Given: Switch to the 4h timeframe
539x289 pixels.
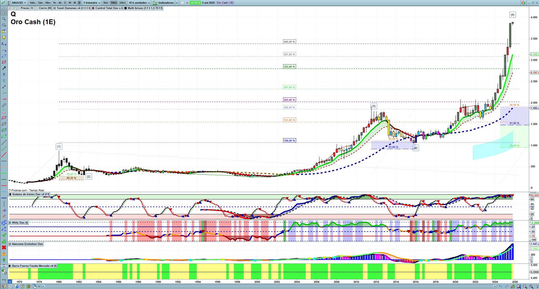Looking at the screenshot, I should pos(60,3).
